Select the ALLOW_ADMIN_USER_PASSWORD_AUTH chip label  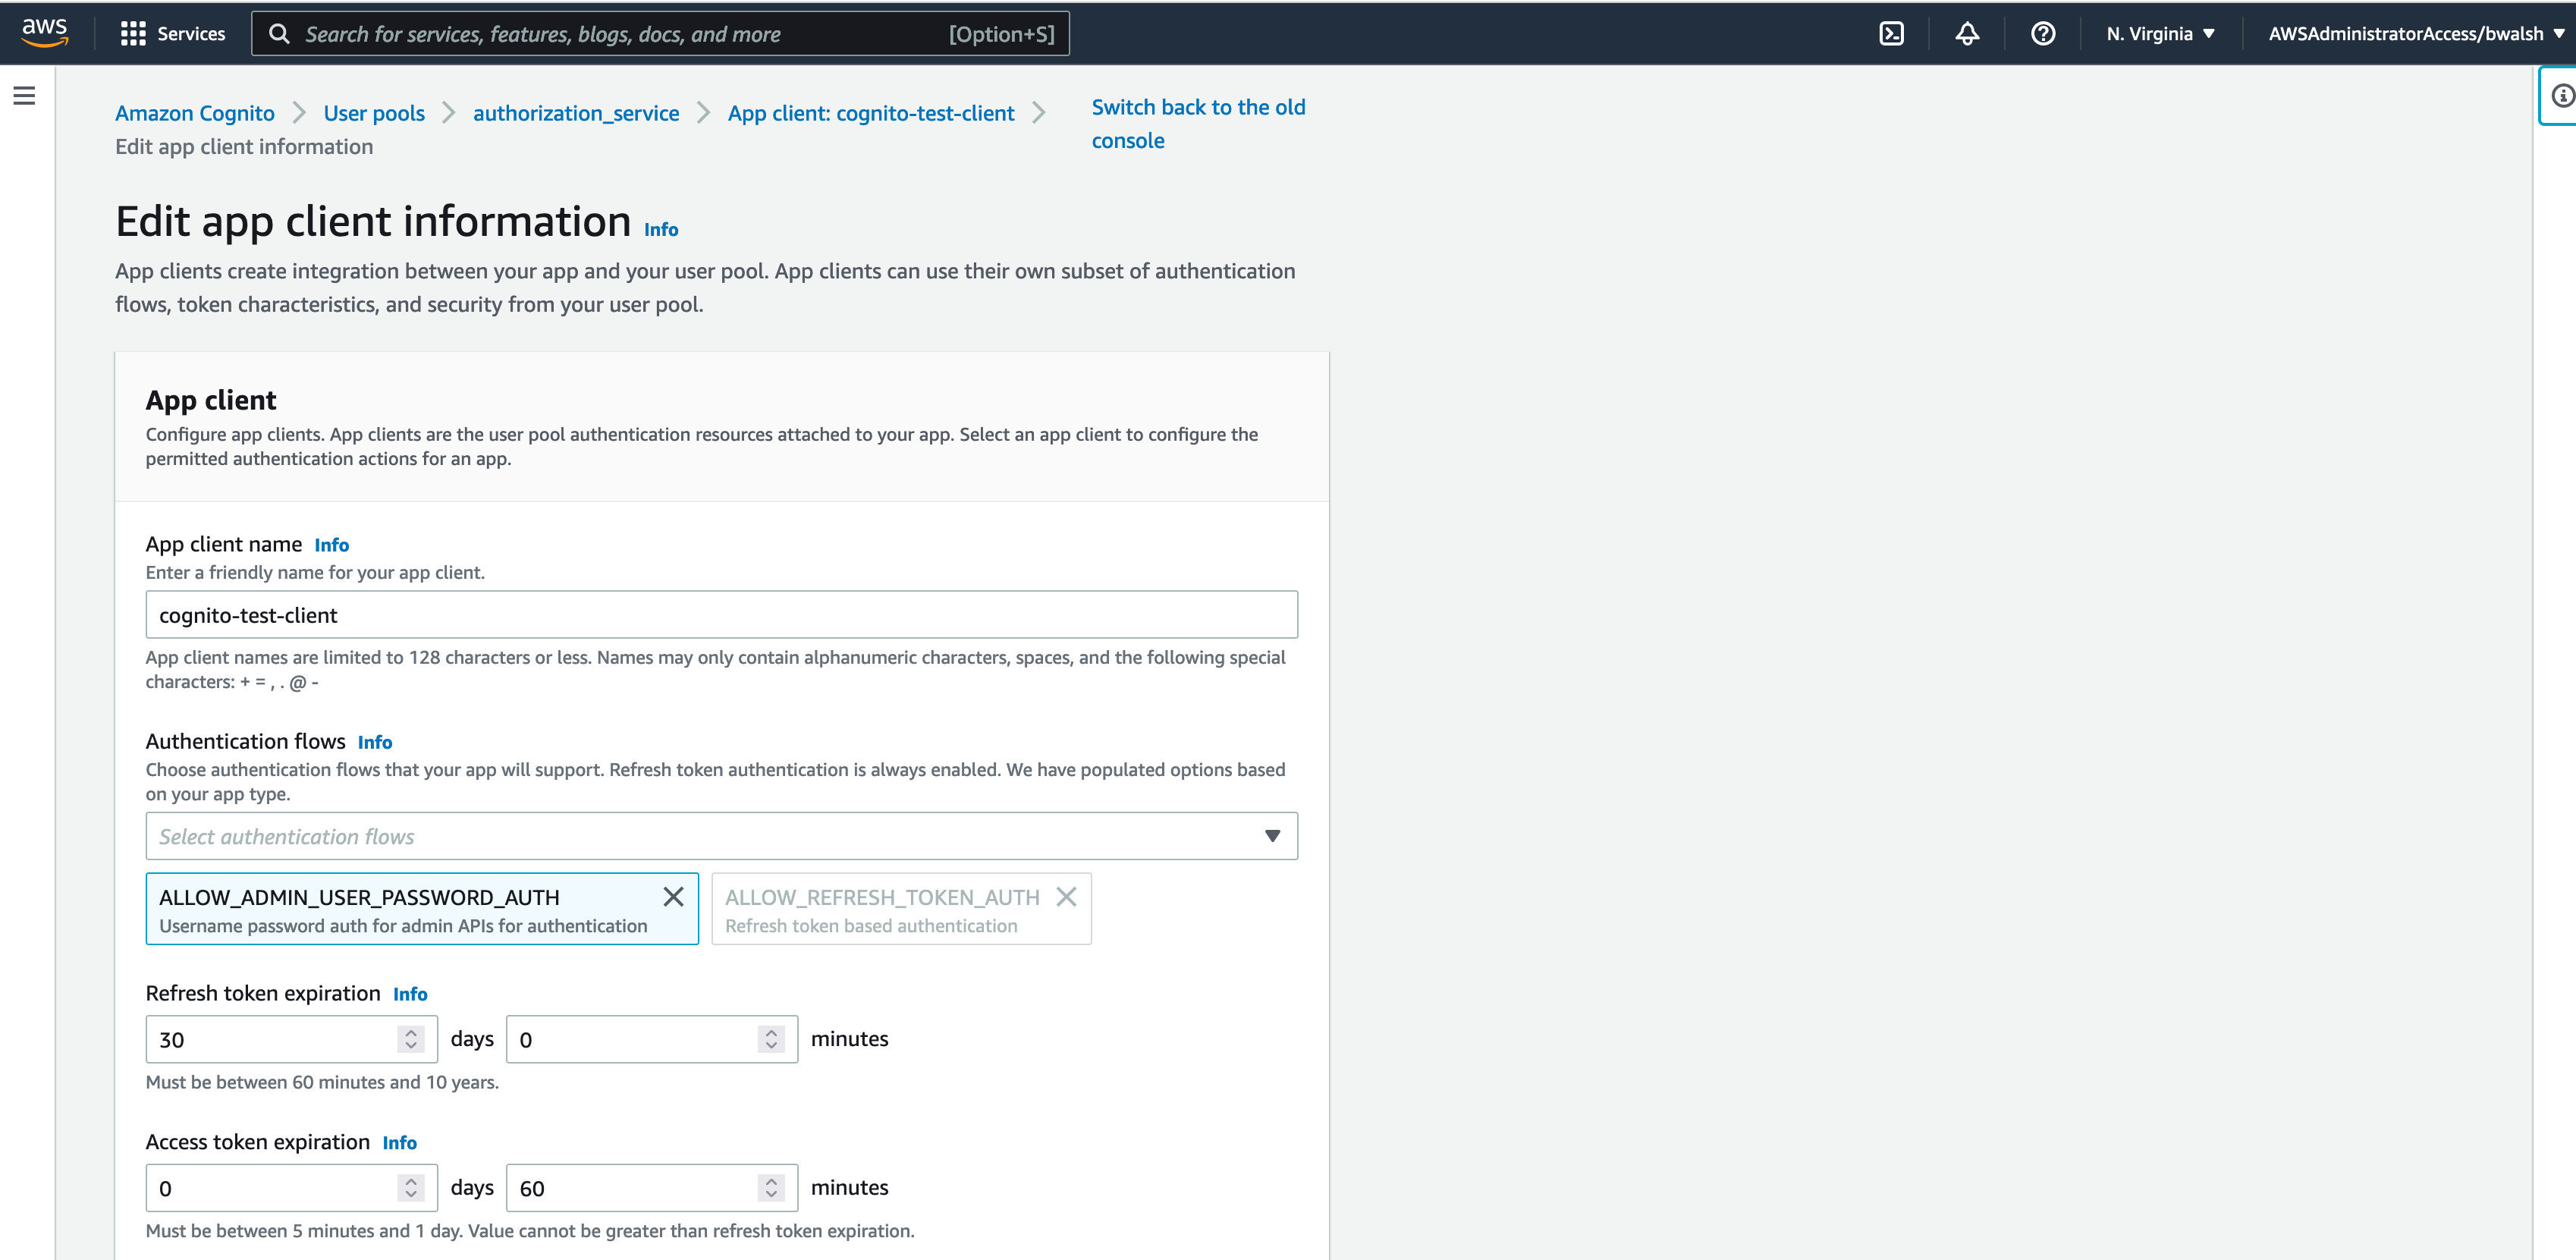coord(359,897)
